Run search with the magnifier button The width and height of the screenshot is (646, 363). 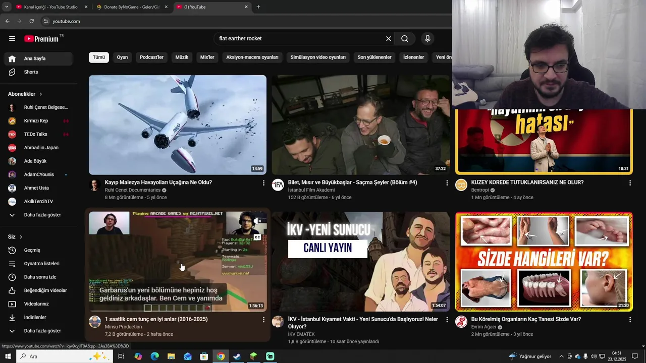coord(405,39)
